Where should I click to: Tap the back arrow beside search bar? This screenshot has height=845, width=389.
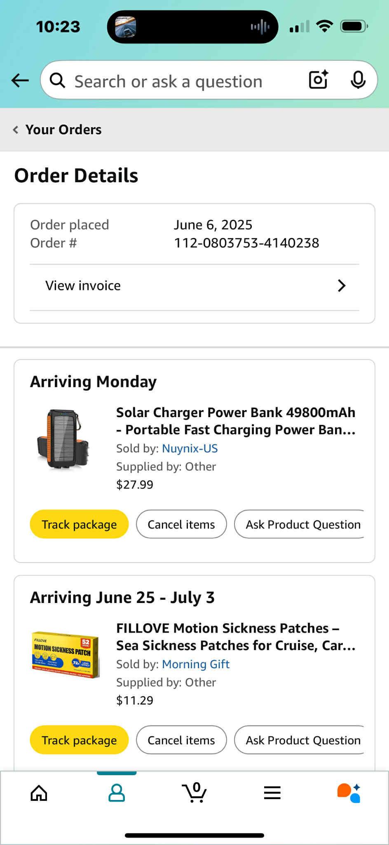pyautogui.click(x=20, y=80)
